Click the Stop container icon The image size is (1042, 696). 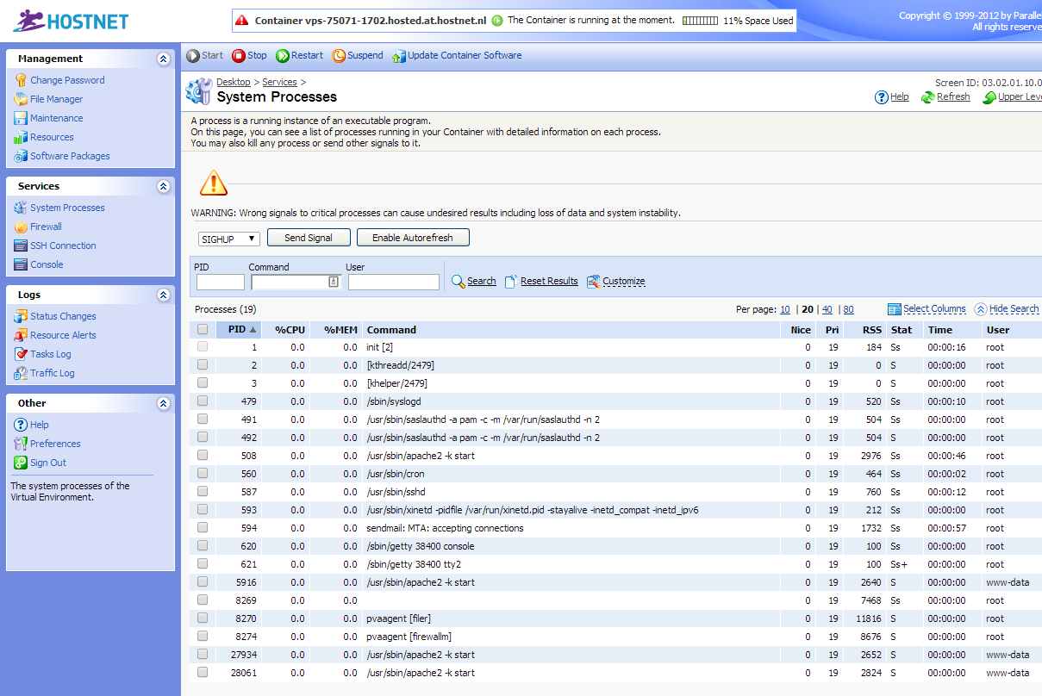239,56
